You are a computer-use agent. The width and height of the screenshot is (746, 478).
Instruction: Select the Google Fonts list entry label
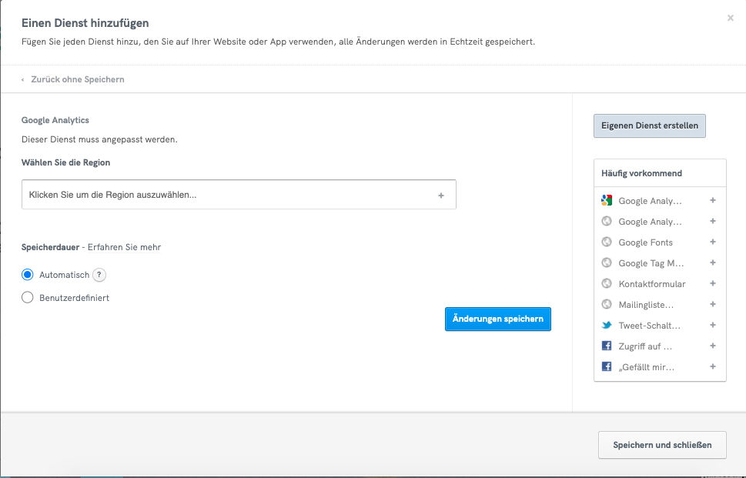(x=645, y=242)
